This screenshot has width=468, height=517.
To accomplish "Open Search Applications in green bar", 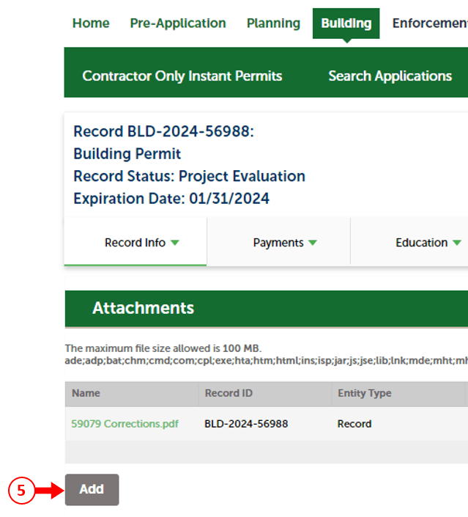I will (x=390, y=76).
